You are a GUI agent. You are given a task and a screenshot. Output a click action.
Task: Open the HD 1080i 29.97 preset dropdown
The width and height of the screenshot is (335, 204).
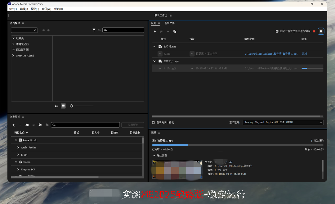pos(192,68)
